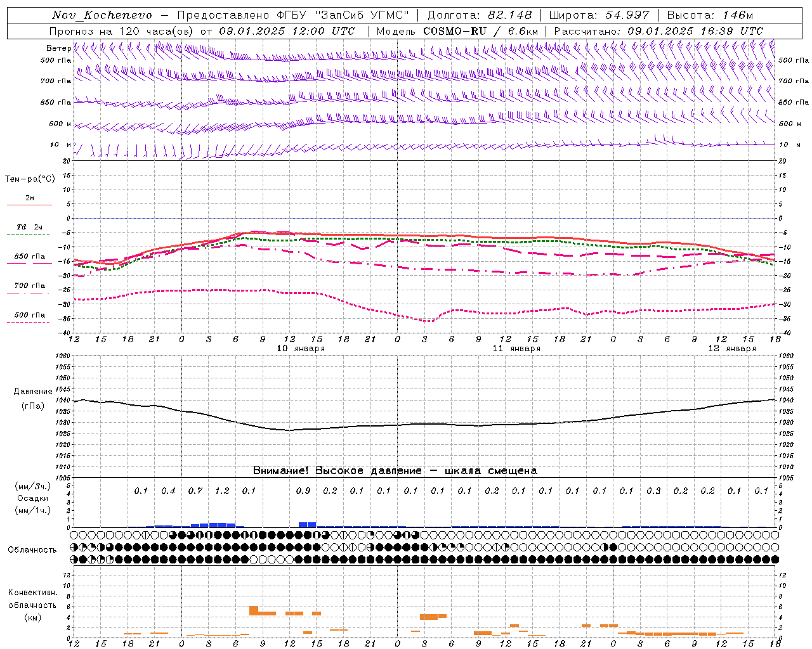Viewport: 812px width, 649px height.
Task: Click the 10 января date label
Action: pyautogui.click(x=301, y=349)
